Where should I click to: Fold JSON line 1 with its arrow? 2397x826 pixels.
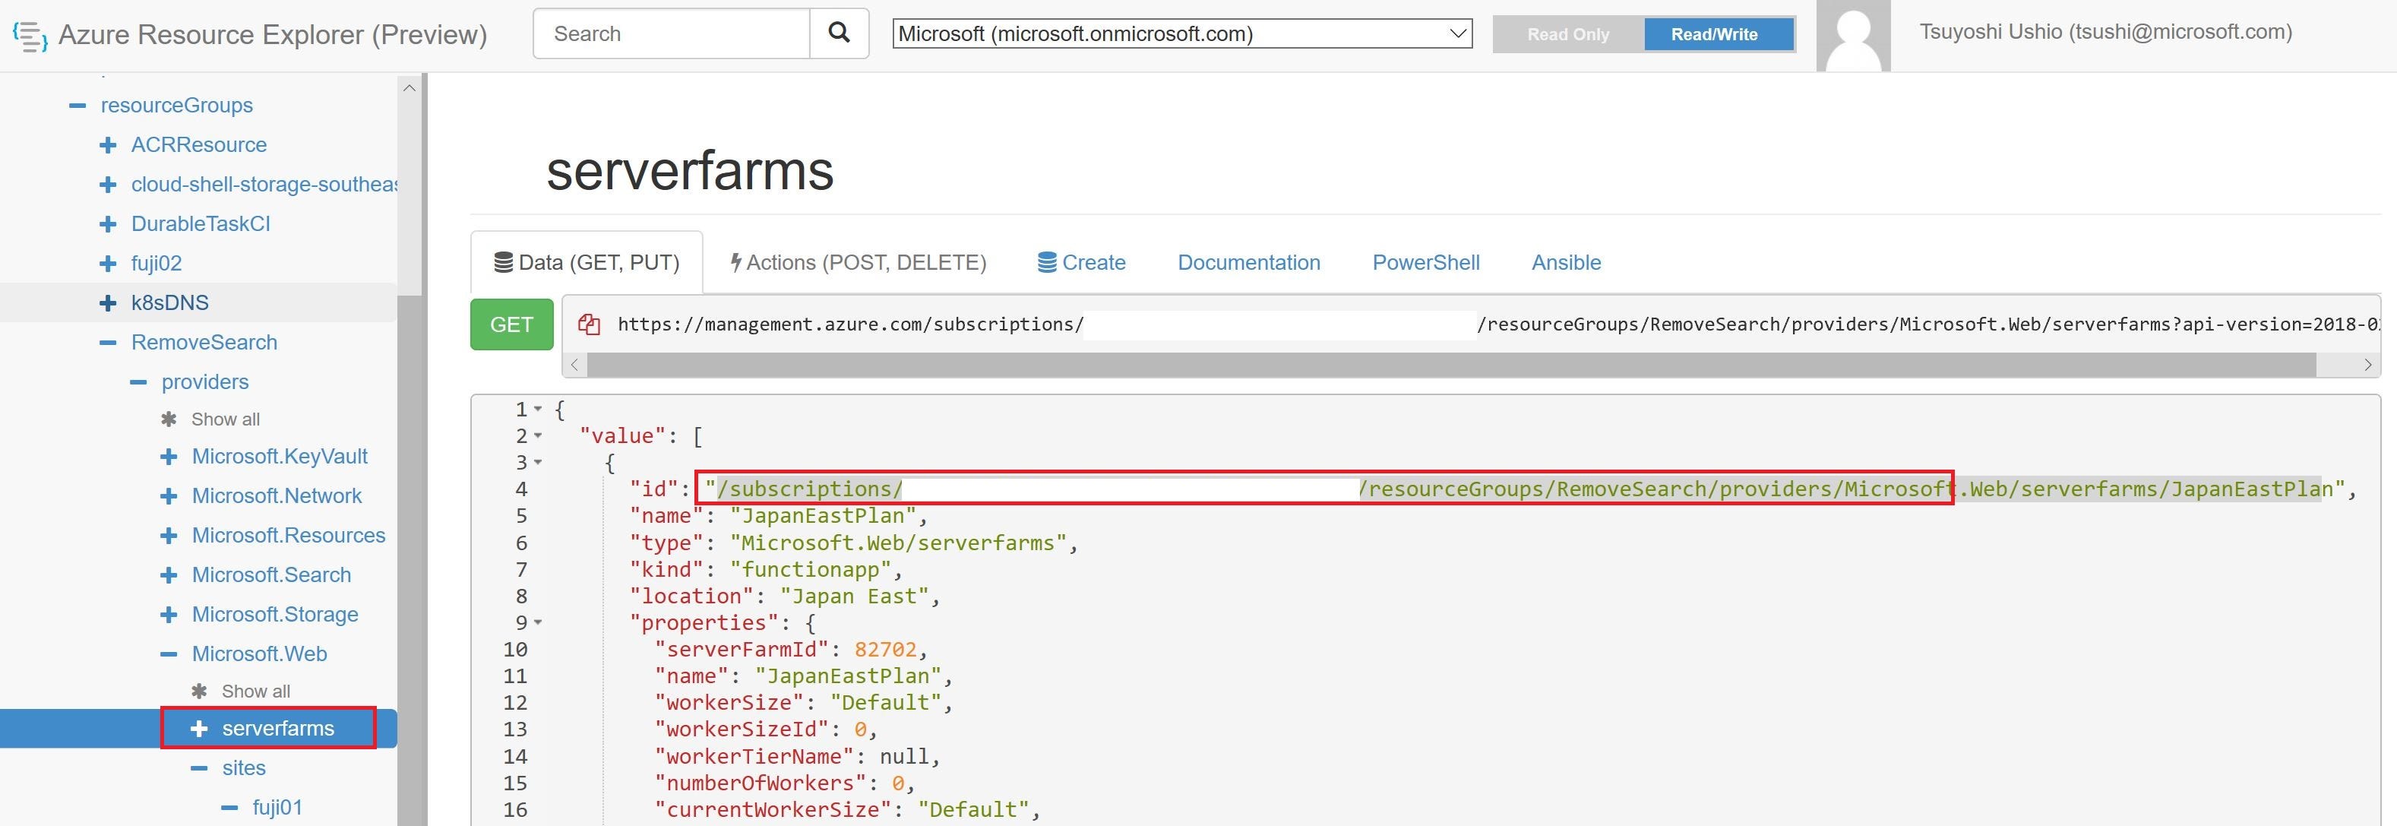click(538, 410)
